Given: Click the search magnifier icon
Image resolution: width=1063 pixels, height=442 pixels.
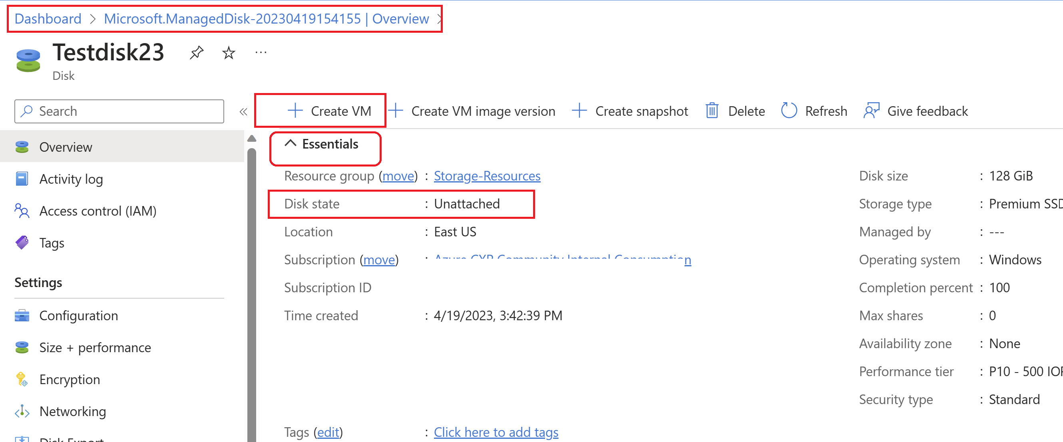Looking at the screenshot, I should 27,111.
